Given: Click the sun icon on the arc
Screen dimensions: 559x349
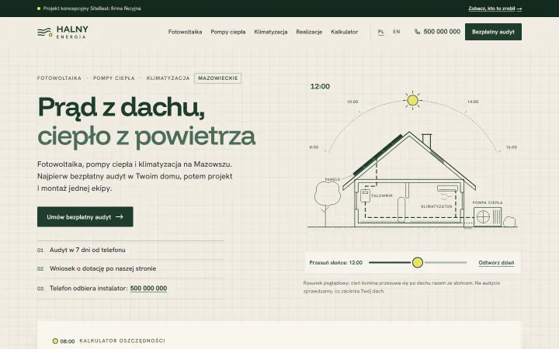Looking at the screenshot, I should pyautogui.click(x=412, y=100).
